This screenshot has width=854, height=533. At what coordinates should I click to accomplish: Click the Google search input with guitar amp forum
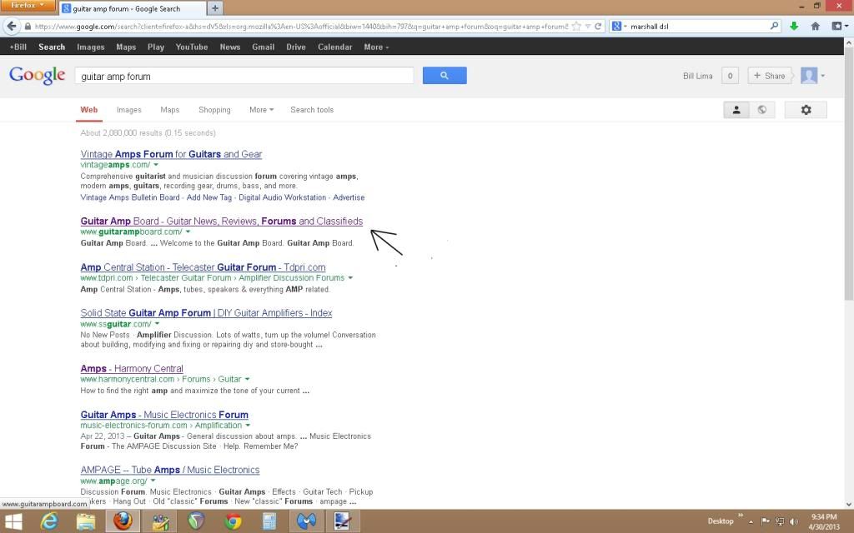point(244,76)
